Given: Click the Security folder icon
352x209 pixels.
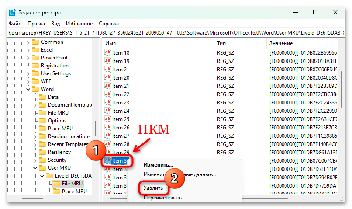Looking at the screenshot, I should (42, 160).
